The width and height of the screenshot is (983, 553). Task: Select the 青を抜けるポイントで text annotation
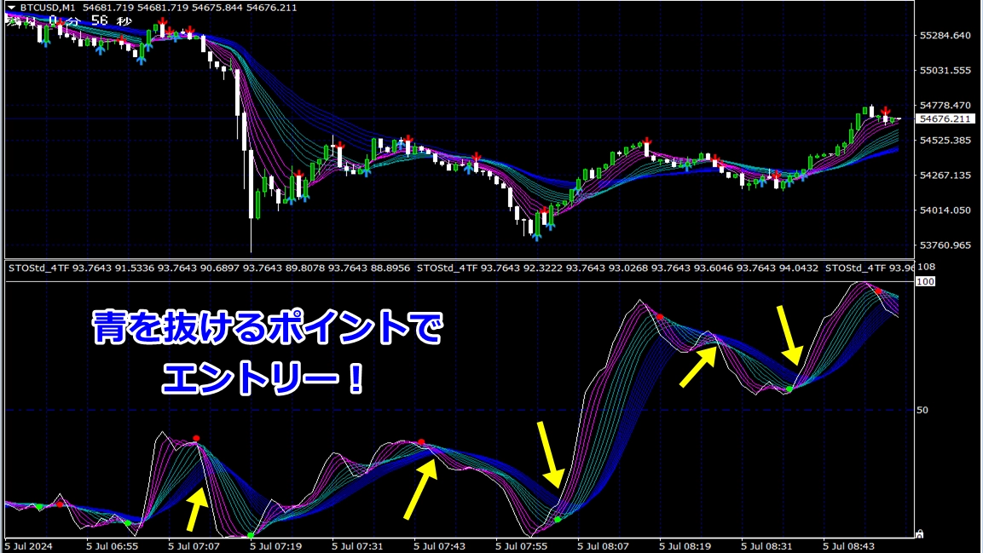(x=267, y=329)
